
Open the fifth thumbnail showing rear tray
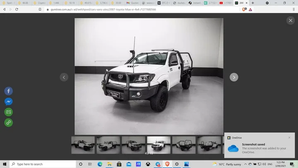(184, 145)
